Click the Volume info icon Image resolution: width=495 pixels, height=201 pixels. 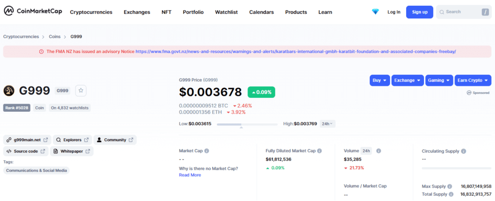379,151
